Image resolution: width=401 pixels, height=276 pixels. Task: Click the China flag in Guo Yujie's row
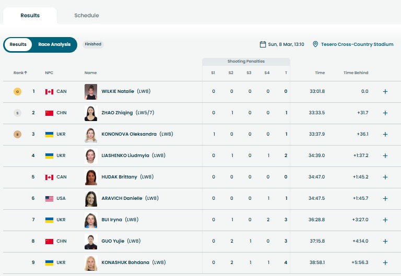pyautogui.click(x=50, y=241)
